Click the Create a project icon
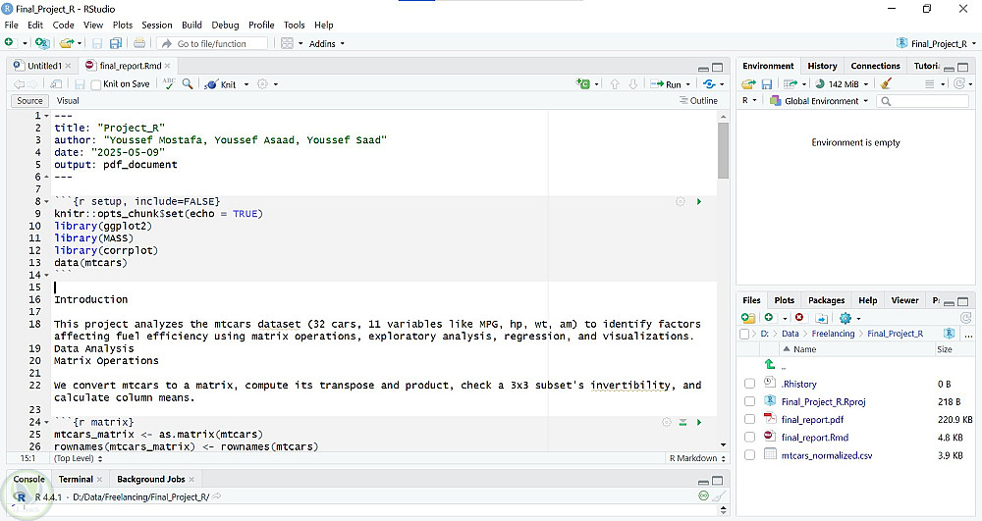Viewport: 982px width, 521px height. [x=42, y=43]
